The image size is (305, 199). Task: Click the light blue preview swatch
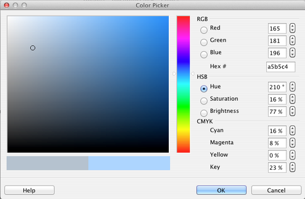[129, 163]
